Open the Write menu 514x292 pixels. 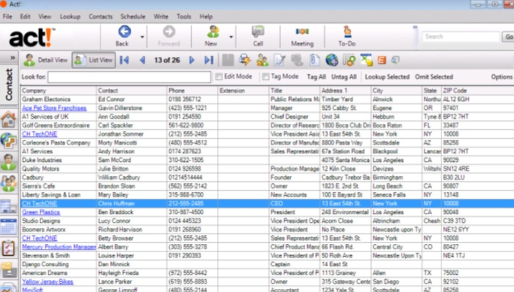tap(161, 17)
